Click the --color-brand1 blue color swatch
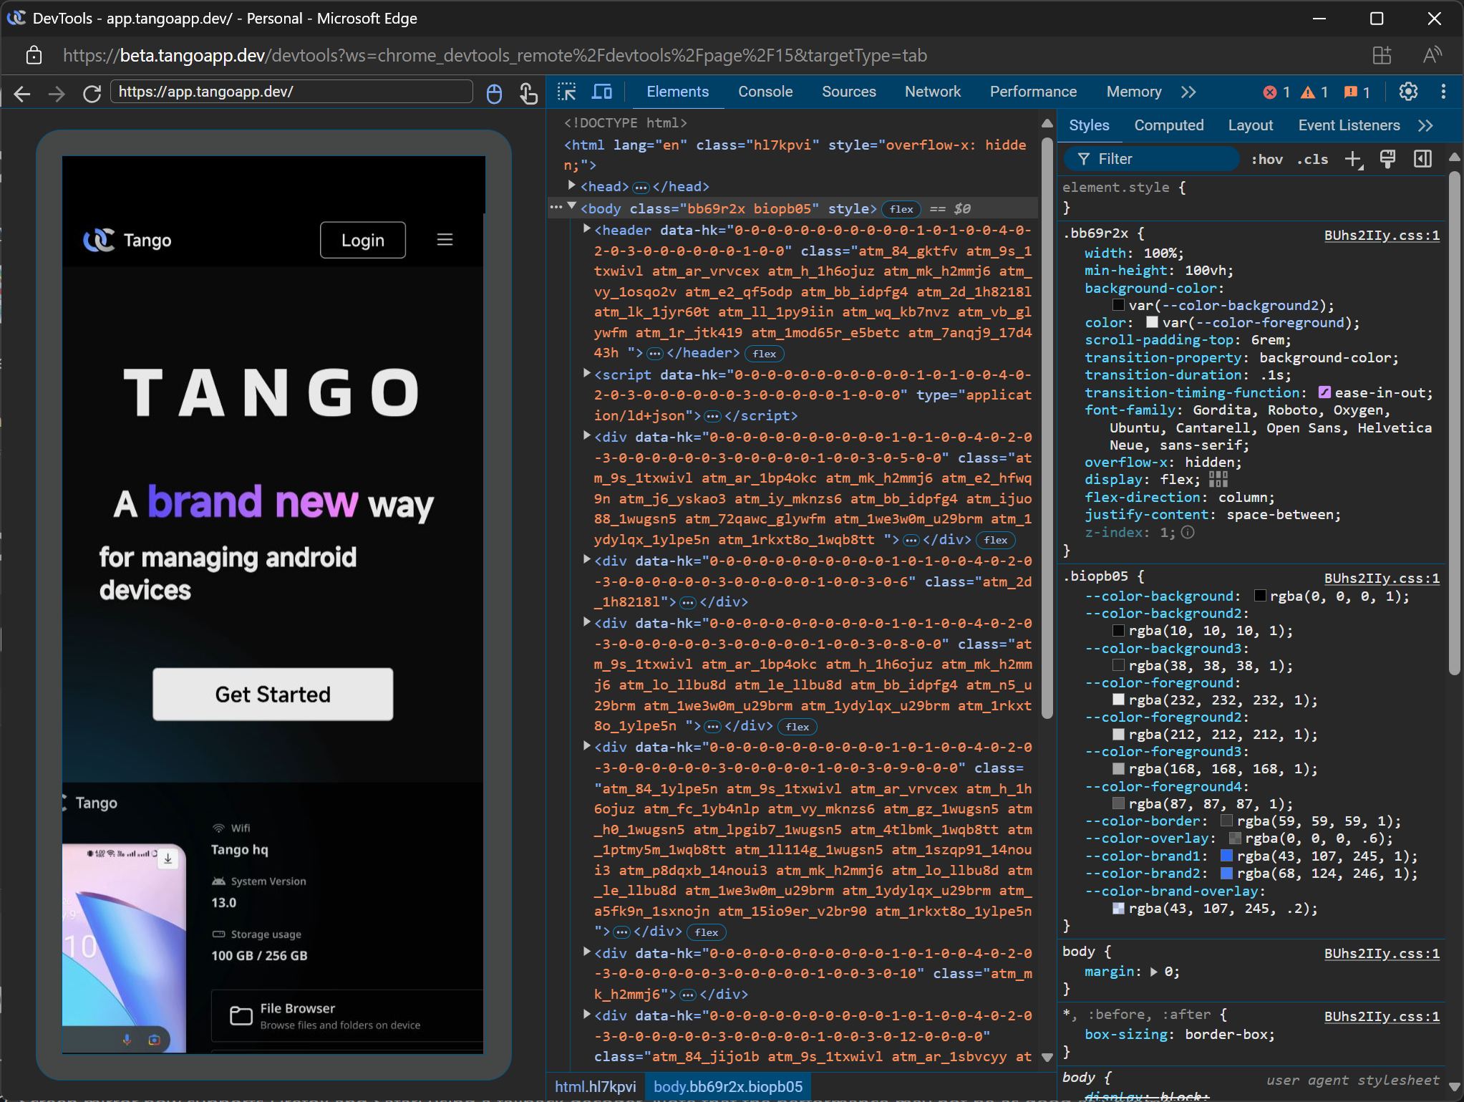This screenshot has height=1102, width=1464. click(x=1226, y=856)
